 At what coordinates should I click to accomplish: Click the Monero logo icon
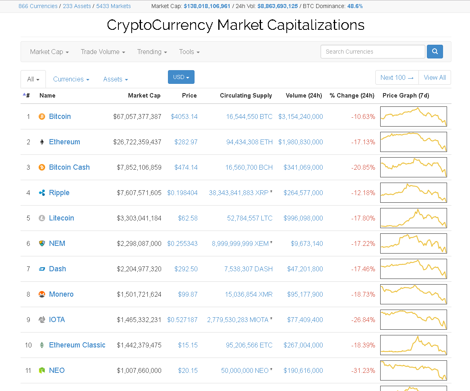(x=42, y=294)
